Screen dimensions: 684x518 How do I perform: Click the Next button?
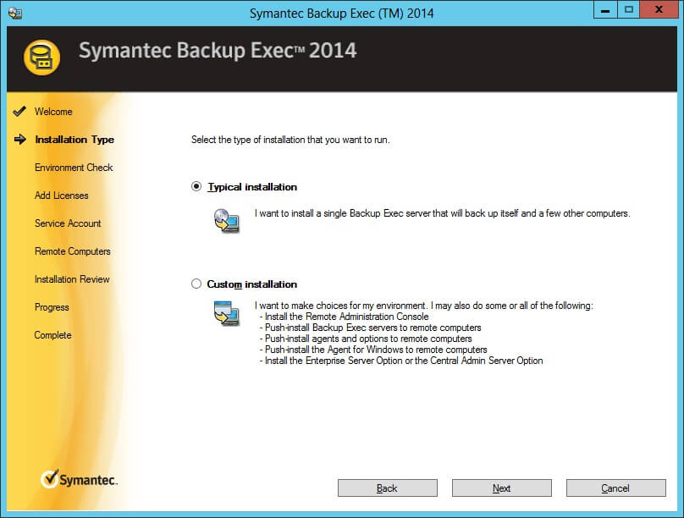[502, 488]
